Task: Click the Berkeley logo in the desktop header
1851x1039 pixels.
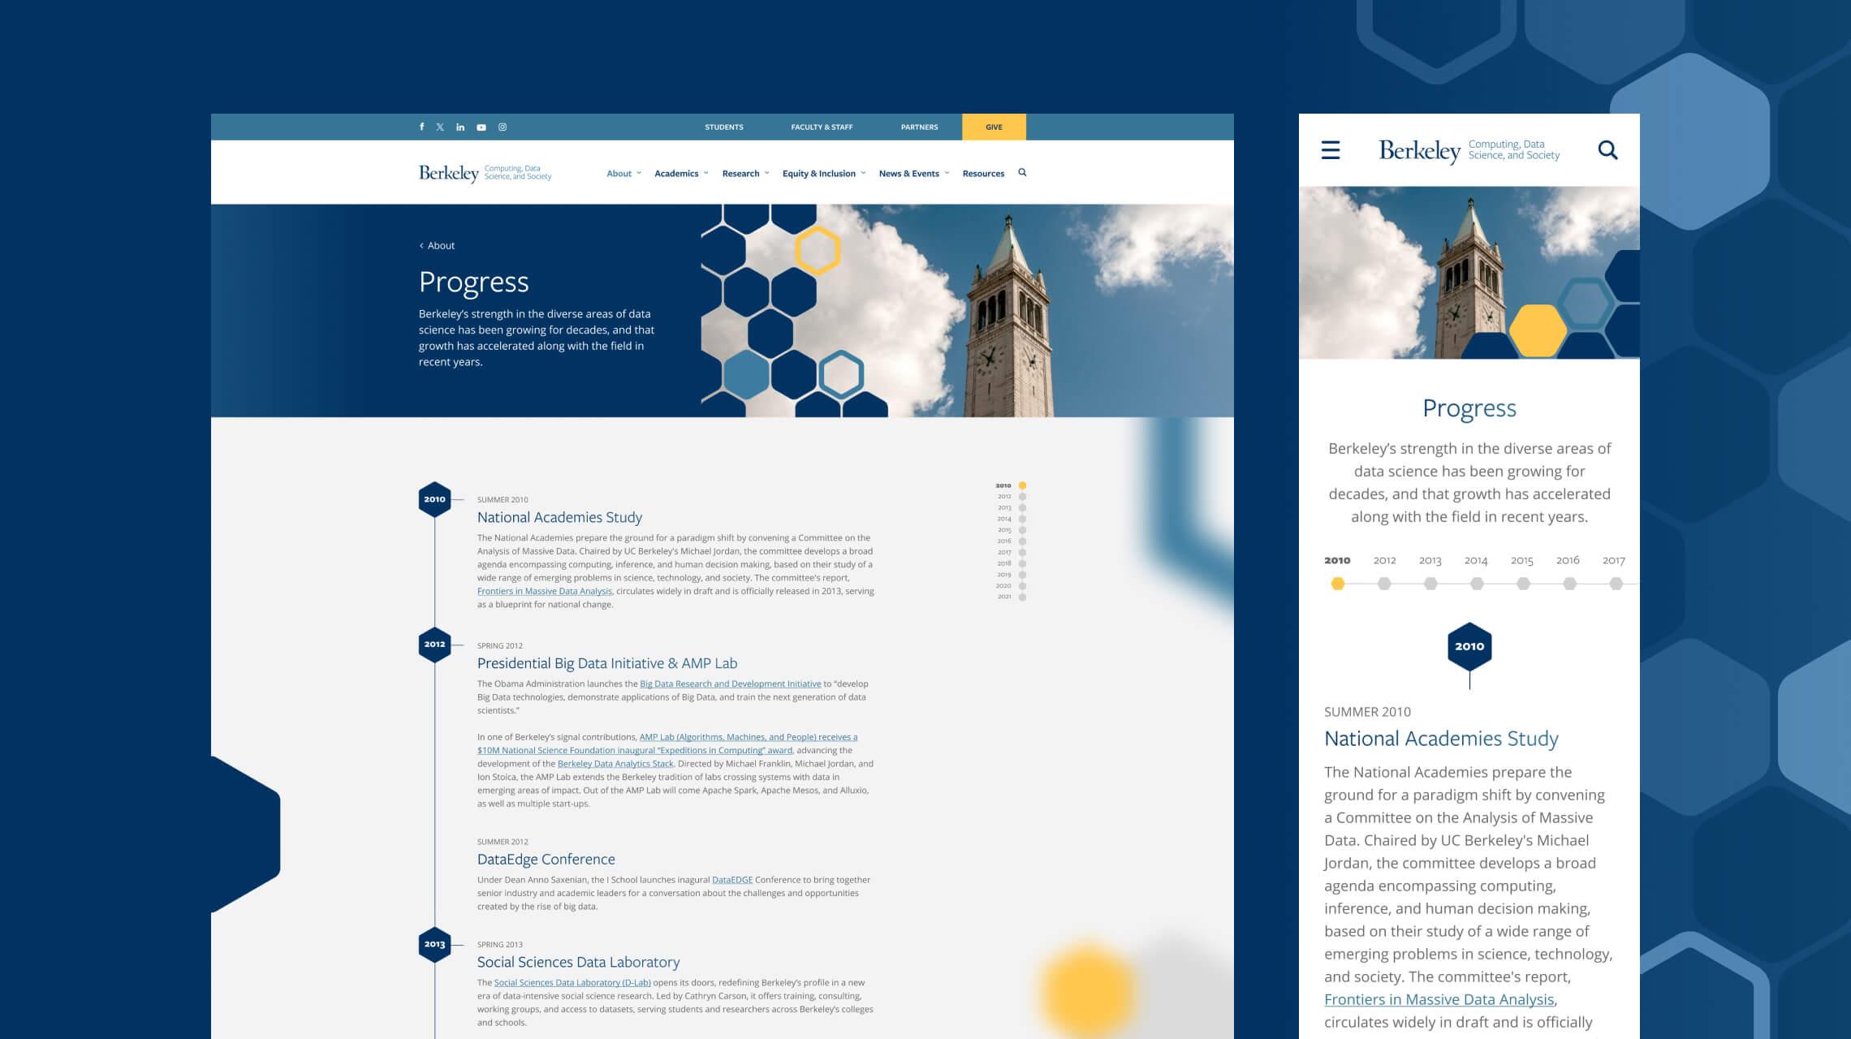Action: [x=485, y=173]
